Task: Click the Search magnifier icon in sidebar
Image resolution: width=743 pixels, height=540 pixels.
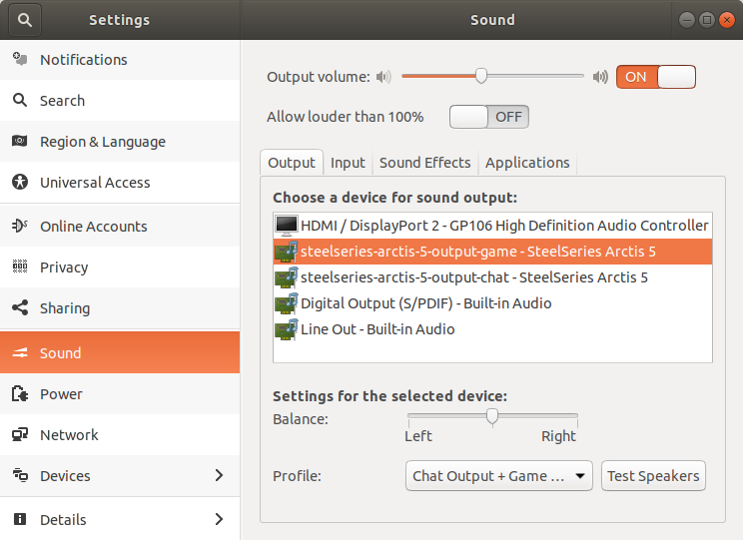Action: pyautogui.click(x=20, y=100)
